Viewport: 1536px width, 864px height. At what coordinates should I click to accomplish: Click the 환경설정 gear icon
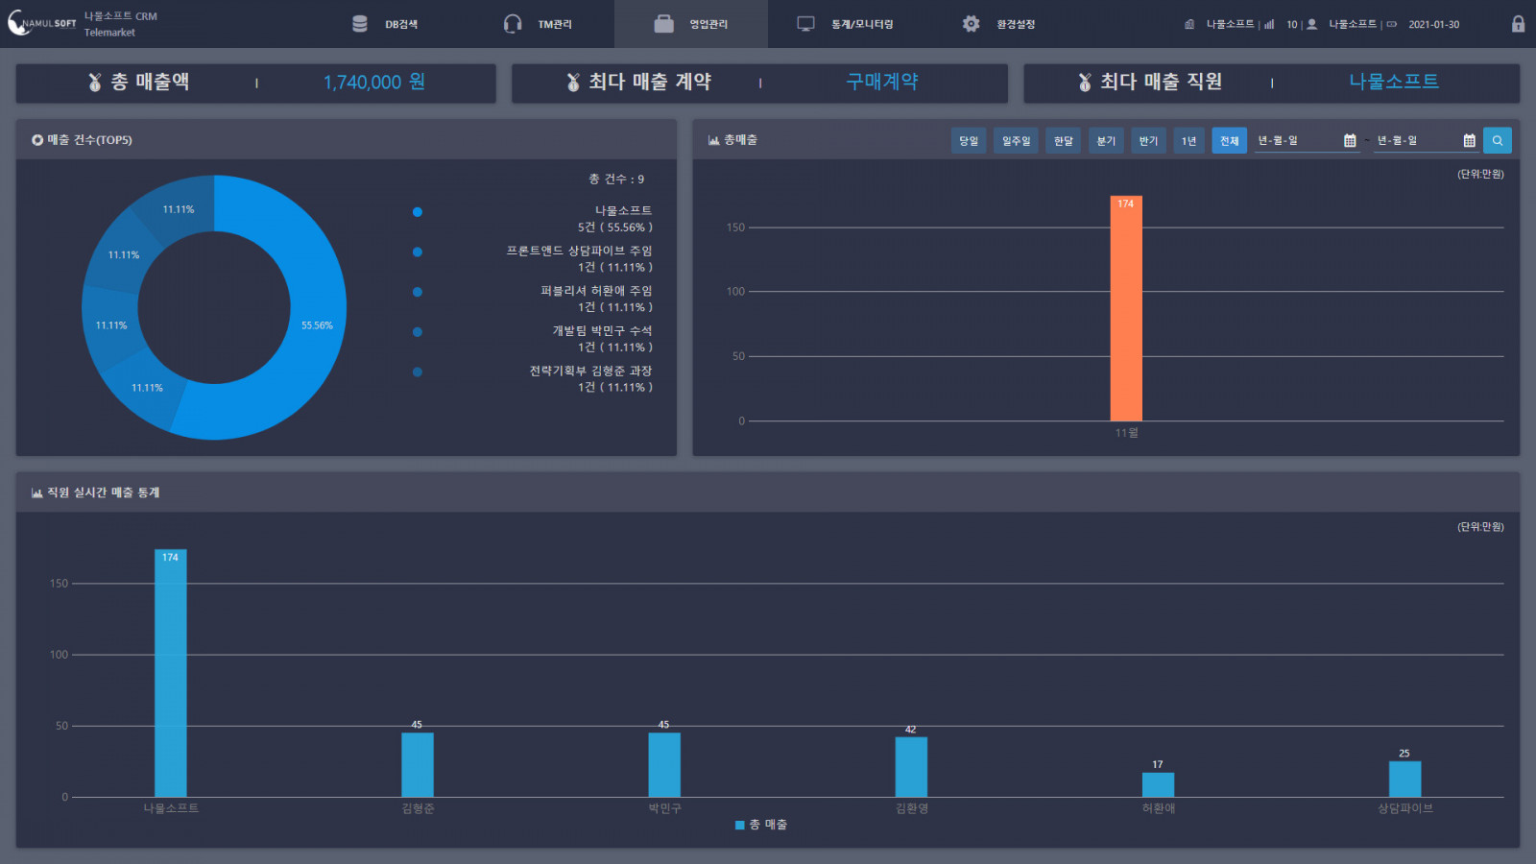coord(971,24)
